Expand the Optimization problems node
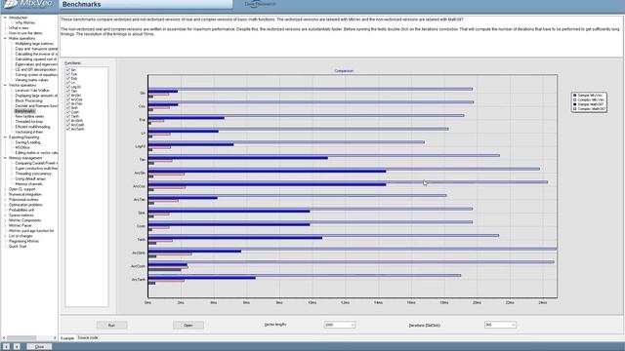Viewport: 625px width, 351px height. tap(5, 205)
